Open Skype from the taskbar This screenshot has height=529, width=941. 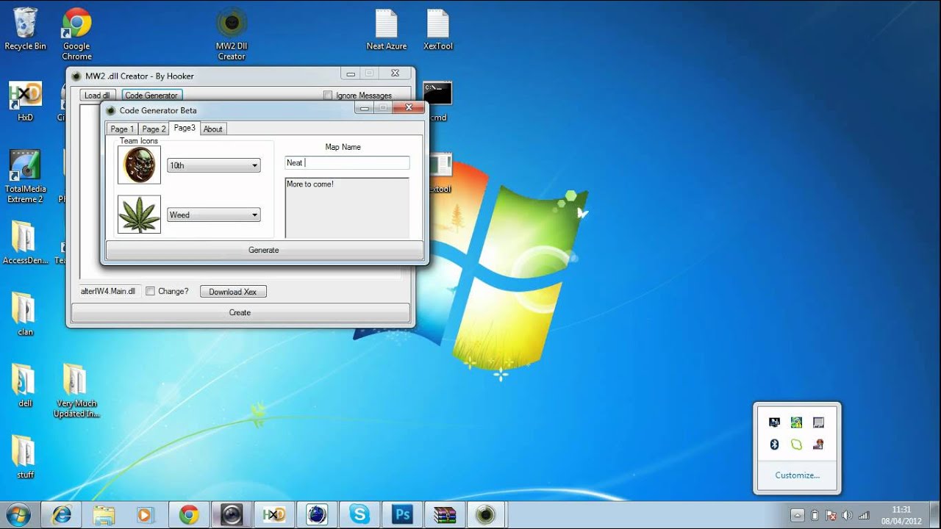click(359, 514)
